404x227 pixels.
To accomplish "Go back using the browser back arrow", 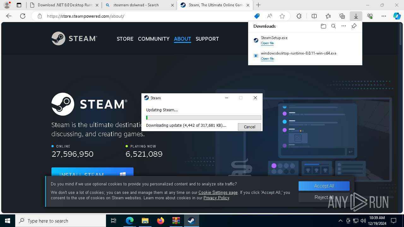I will point(9,16).
